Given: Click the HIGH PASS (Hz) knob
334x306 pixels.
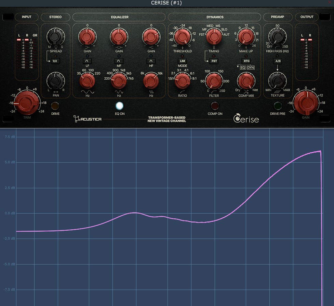Looking at the screenshot, I should [x=277, y=37].
